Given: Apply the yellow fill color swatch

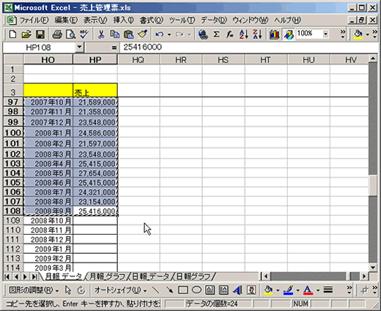Looking at the screenshot, I should [x=268, y=290].
